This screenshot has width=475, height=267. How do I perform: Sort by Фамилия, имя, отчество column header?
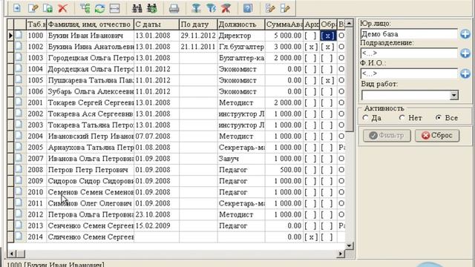[x=90, y=24]
